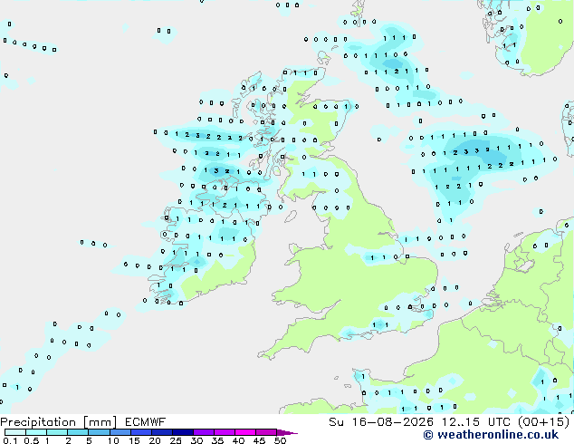Click the '10' legend scale label
574x444 pixels.
tap(113, 440)
